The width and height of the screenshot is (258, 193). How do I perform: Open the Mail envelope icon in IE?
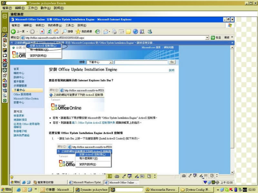coord(106,32)
